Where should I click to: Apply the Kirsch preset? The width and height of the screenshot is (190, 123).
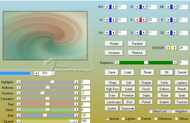[146, 89]
